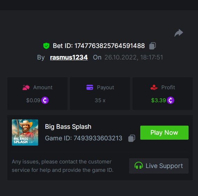Click the share arrow icon
The height and width of the screenshot is (196, 198).
tap(179, 33)
